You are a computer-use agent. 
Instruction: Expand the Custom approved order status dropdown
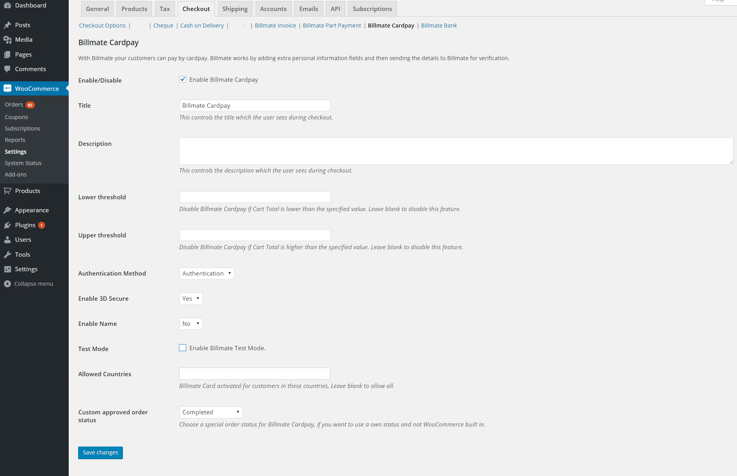click(x=210, y=412)
